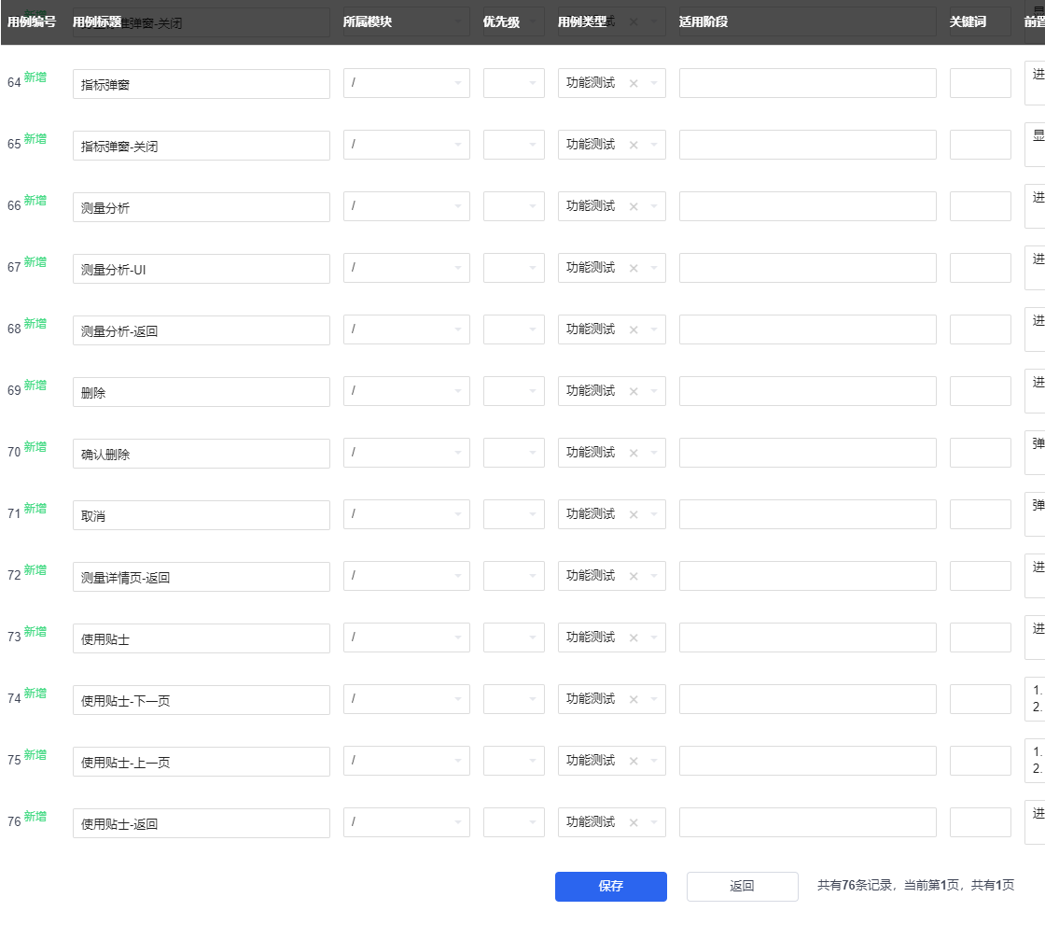Clear 功能测试 type in row 66

pos(634,206)
